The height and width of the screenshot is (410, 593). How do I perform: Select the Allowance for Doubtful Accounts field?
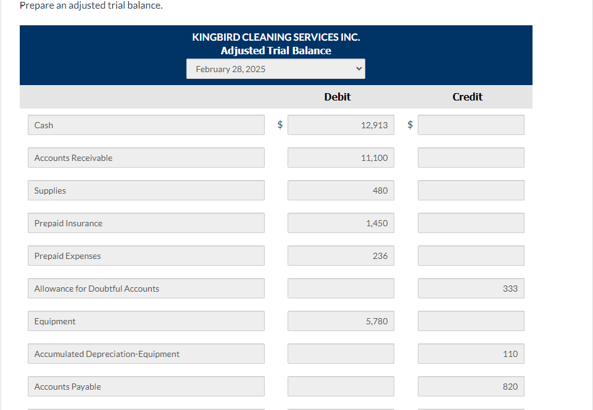pyautogui.click(x=146, y=288)
